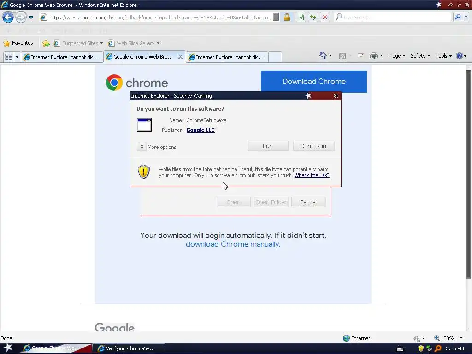Open a new blank tab
The width and height of the screenshot is (472, 354).
(275, 57)
